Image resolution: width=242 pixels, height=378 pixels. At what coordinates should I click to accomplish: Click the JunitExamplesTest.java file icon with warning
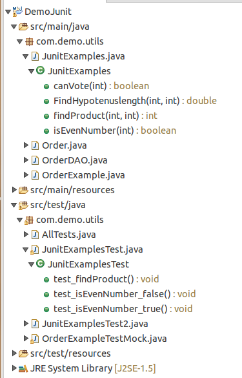tap(35, 250)
